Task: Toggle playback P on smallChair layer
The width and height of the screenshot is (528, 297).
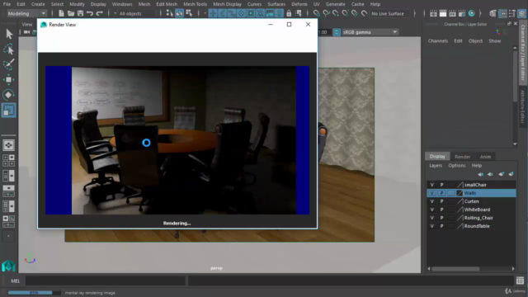Action: 442,185
